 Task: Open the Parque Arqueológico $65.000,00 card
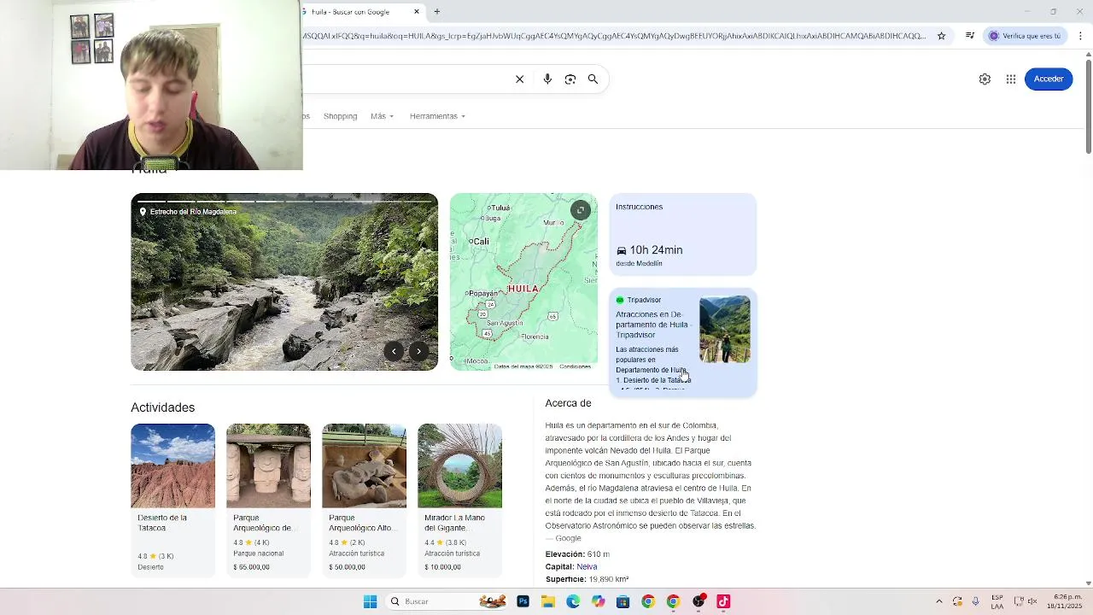(x=268, y=501)
